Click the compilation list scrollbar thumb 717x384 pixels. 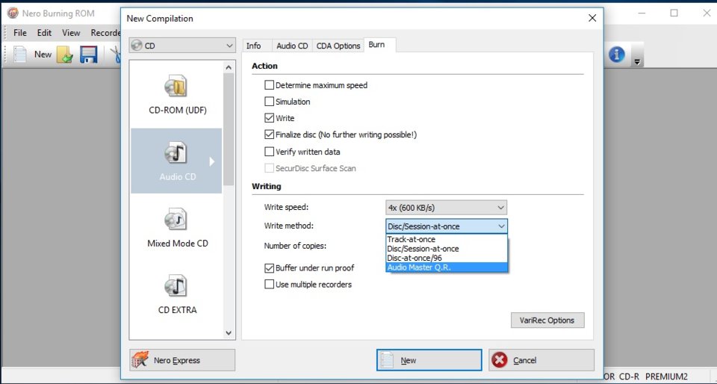click(x=229, y=129)
